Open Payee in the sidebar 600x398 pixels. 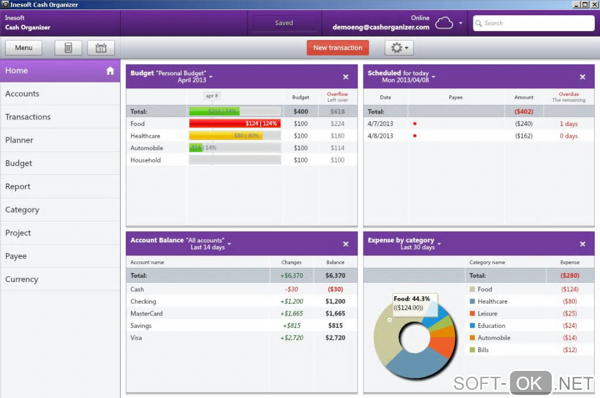click(x=60, y=256)
